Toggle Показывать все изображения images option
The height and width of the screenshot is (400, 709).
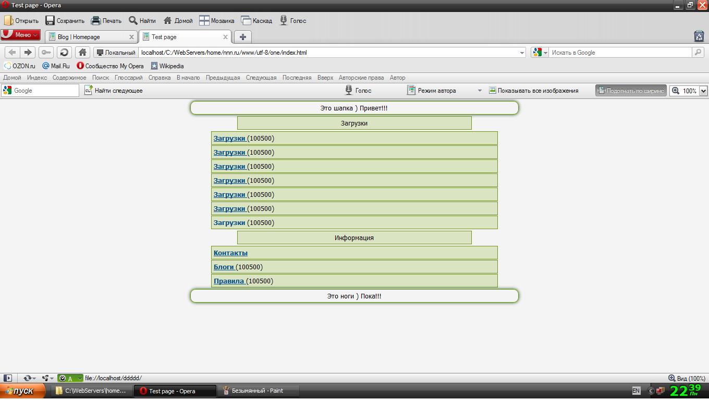533,91
